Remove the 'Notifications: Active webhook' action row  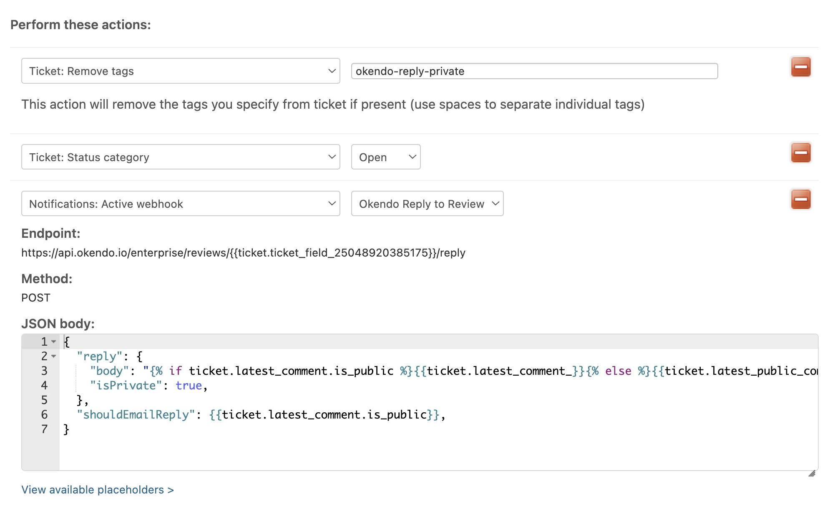pyautogui.click(x=800, y=199)
